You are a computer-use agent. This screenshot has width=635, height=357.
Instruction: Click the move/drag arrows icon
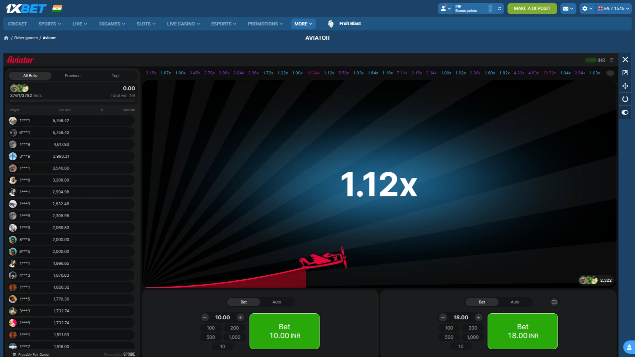coord(625,86)
